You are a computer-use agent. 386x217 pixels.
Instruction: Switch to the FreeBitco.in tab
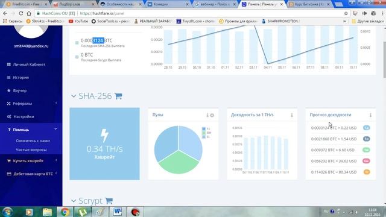tap(26, 4)
